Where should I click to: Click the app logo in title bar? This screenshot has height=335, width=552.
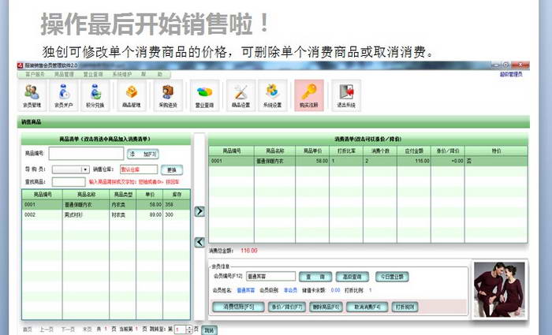click(x=21, y=65)
